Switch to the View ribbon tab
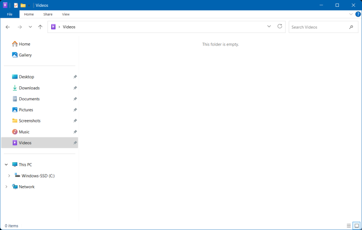The height and width of the screenshot is (230, 362). (66, 14)
